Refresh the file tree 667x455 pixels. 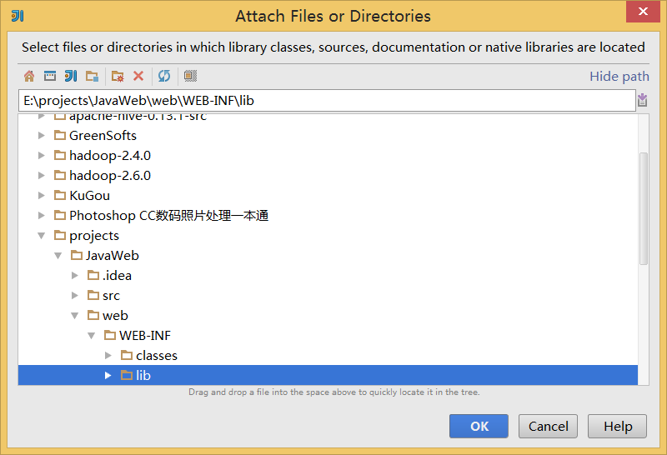coord(164,76)
